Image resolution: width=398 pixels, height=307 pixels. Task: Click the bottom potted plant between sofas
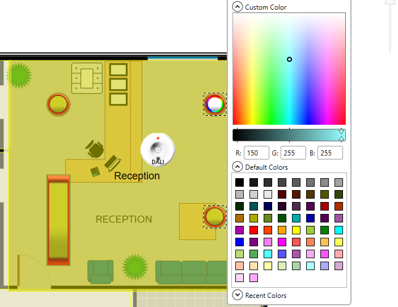tap(135, 267)
